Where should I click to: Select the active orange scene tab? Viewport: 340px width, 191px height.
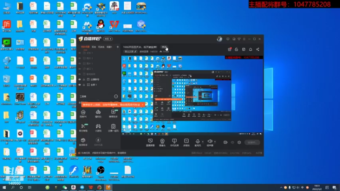click(x=85, y=47)
